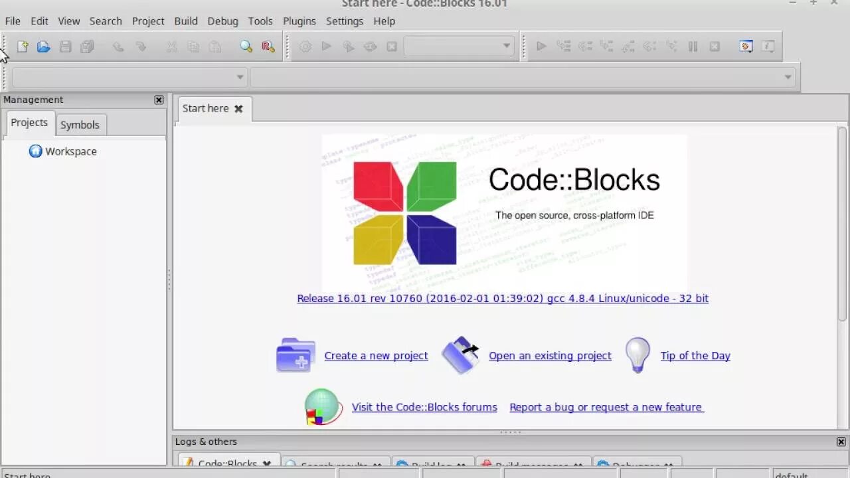Click the Step into debug icon

(606, 46)
